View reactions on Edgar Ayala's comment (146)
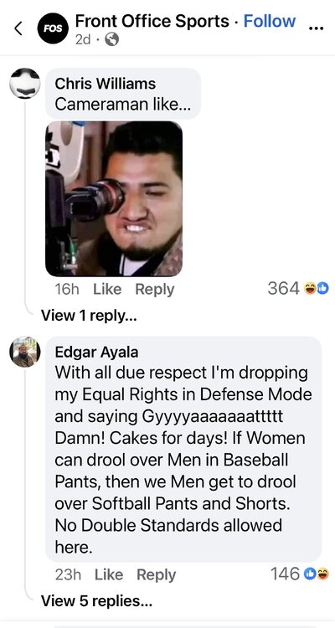The width and height of the screenshot is (335, 628). click(299, 574)
